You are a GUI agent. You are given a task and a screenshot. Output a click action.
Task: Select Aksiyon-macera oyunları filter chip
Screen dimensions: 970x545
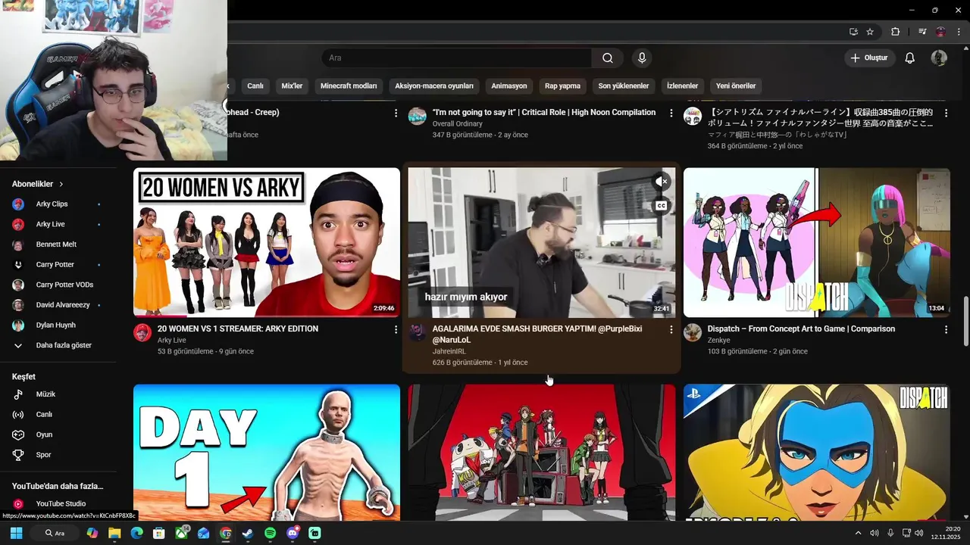pyautogui.click(x=434, y=86)
